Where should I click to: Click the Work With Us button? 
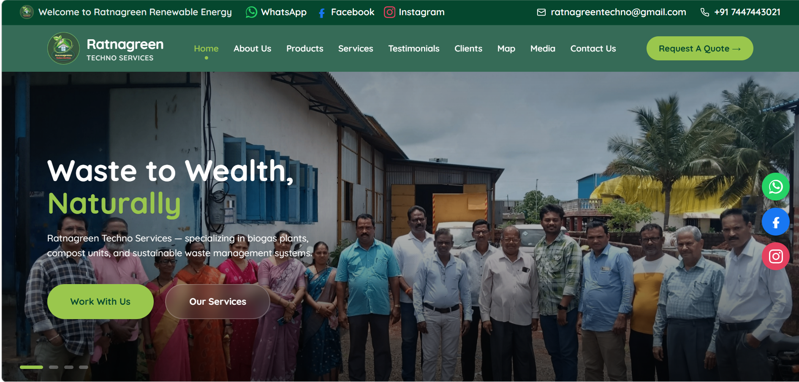click(x=101, y=301)
